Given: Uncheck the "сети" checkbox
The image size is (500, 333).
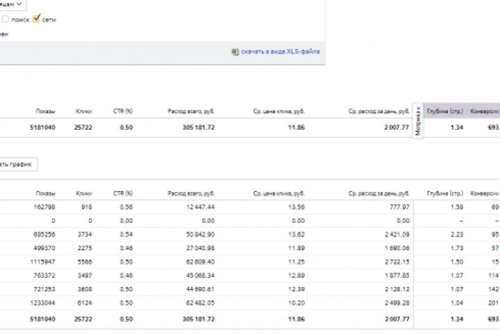Looking at the screenshot, I should click(36, 19).
